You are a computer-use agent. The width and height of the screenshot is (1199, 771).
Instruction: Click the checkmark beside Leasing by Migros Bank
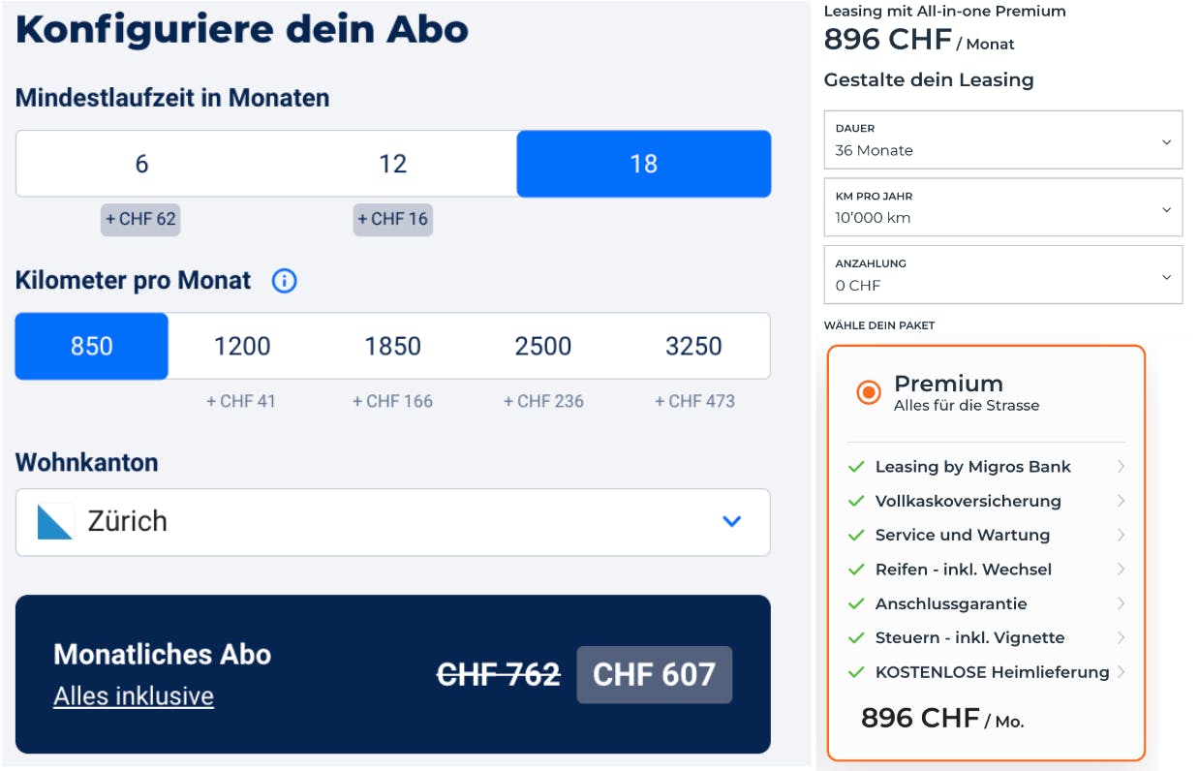click(x=856, y=467)
